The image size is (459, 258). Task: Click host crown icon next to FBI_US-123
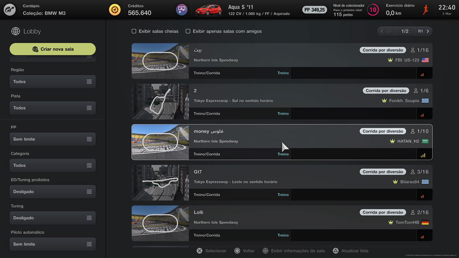[390, 60]
